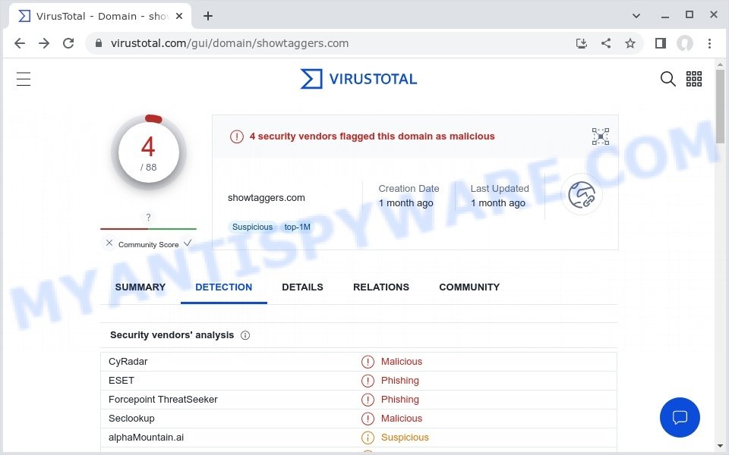Open the search magnifier icon

(667, 79)
